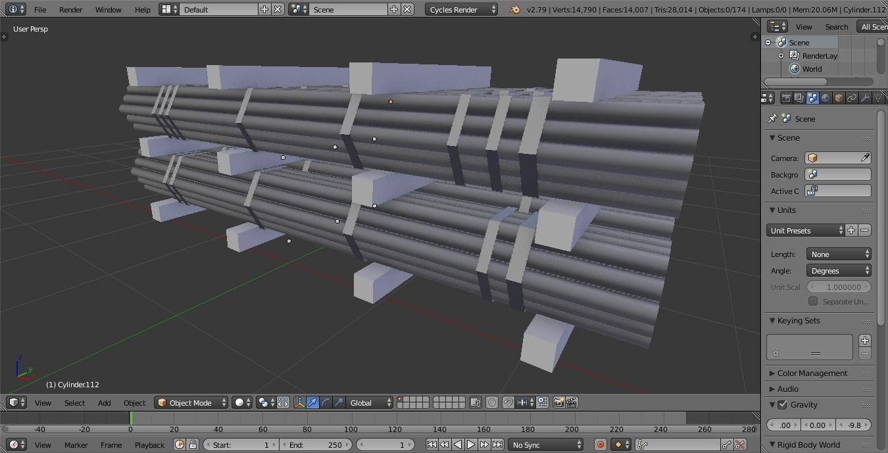Open the Object properties cube tab
The height and width of the screenshot is (453, 888).
point(839,97)
